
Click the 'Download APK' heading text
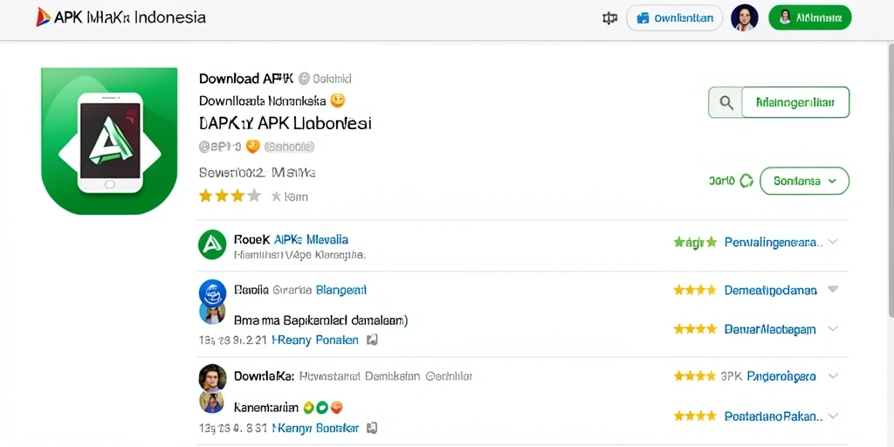[246, 78]
